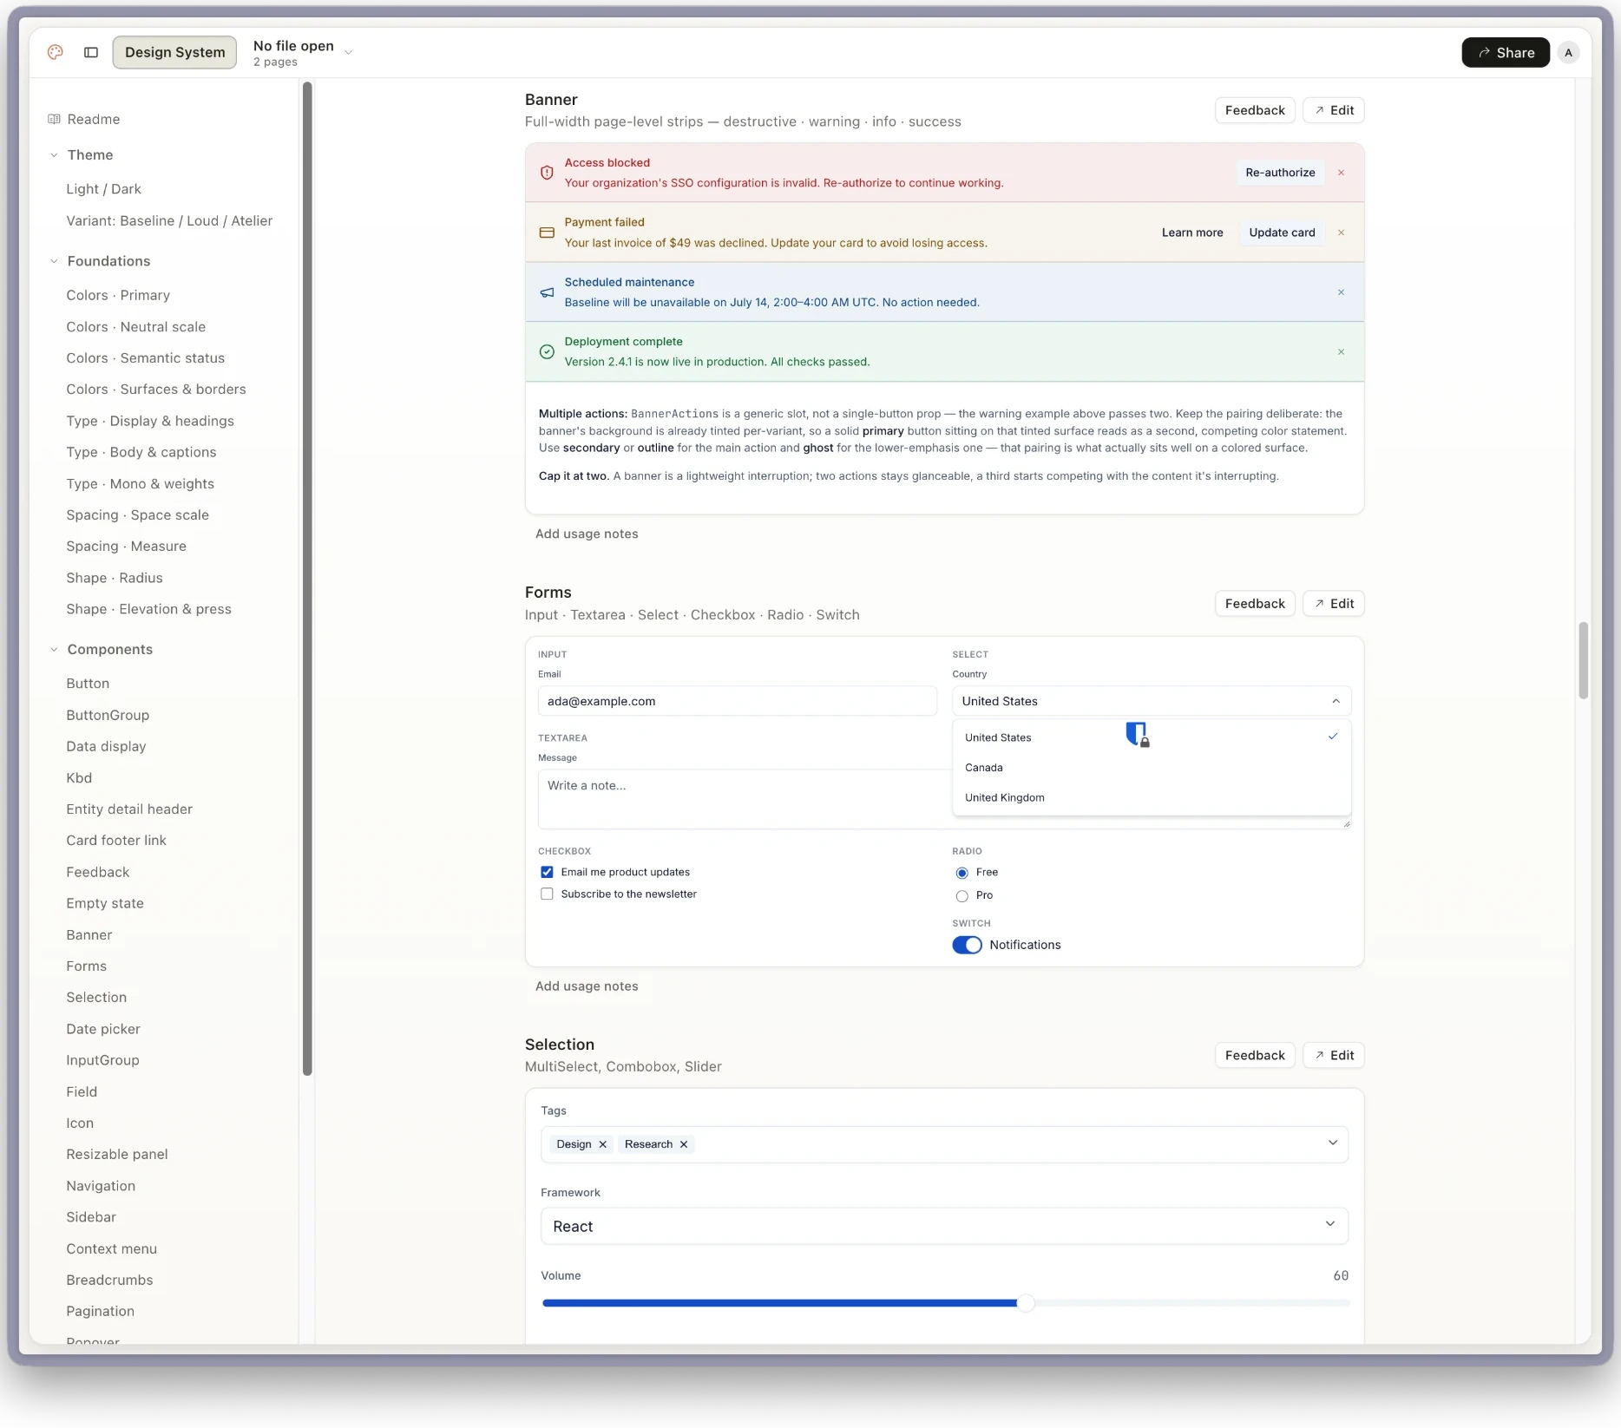Click Edit for the Selection section
Image resolution: width=1621 pixels, height=1428 pixels.
click(1334, 1056)
